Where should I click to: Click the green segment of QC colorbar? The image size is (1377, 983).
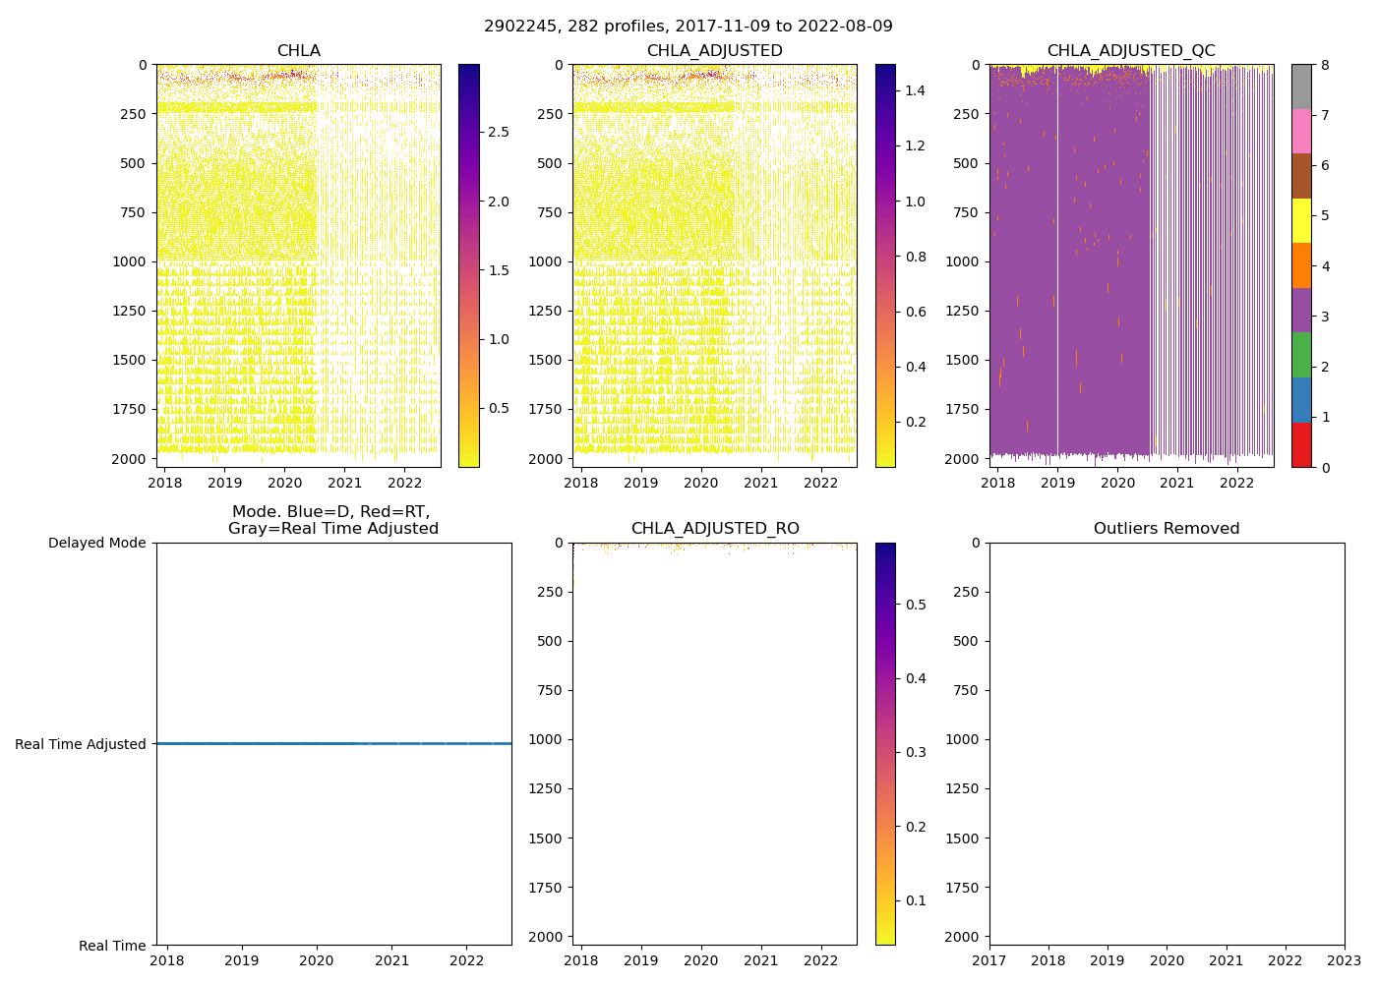[1301, 355]
